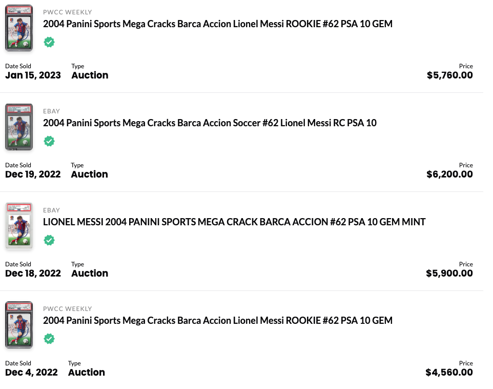Click PWCC WEEKLY source label on top listing
This screenshot has width=493, height=389.
click(x=68, y=12)
